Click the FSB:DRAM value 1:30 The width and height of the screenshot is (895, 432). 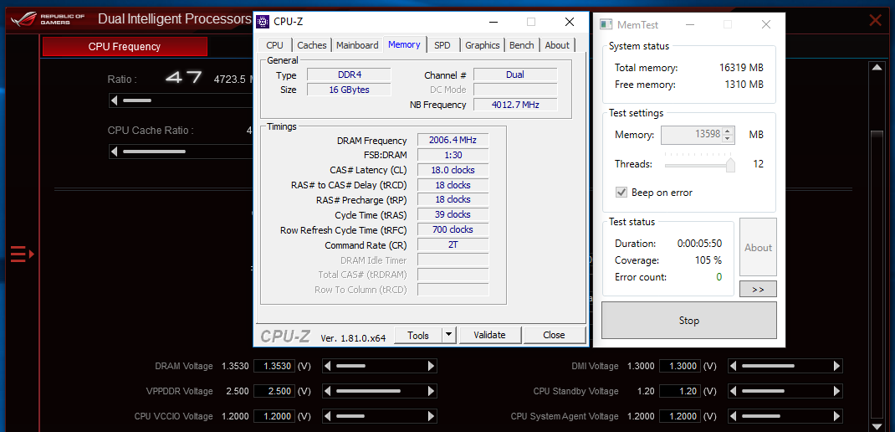click(453, 155)
